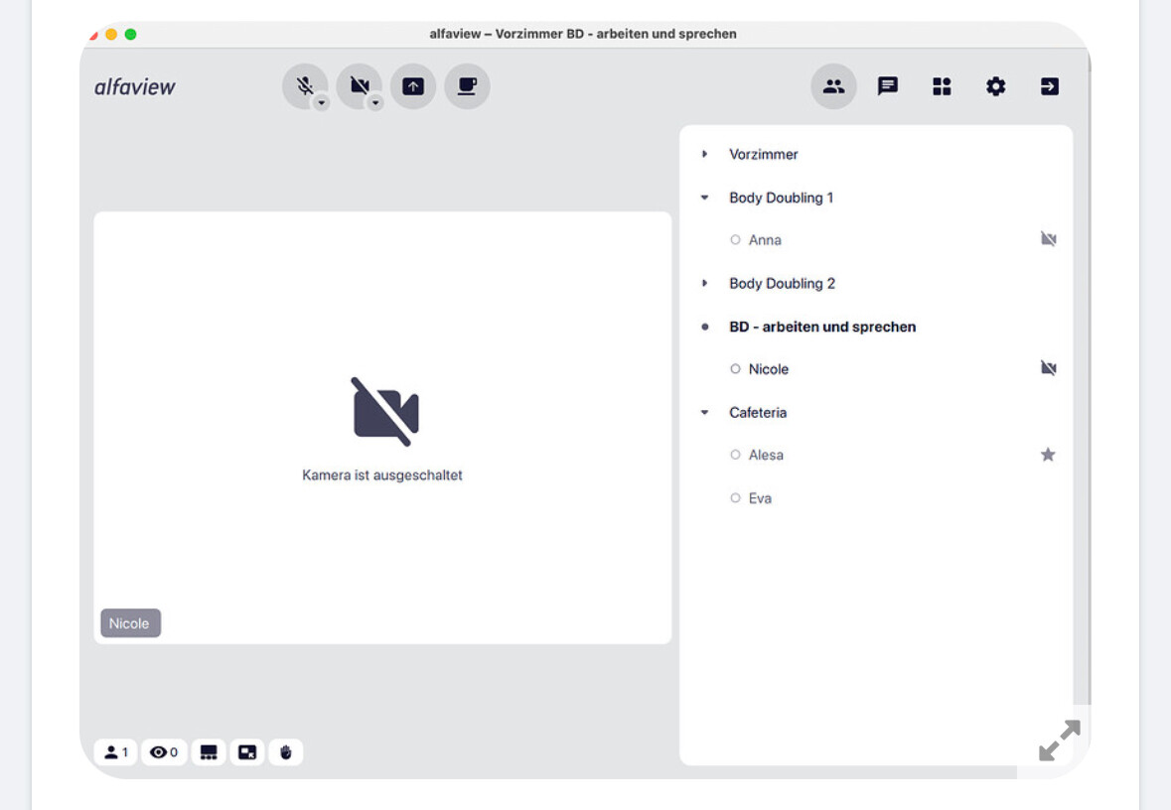The width and height of the screenshot is (1171, 810).
Task: Click the expand image arrows icon
Action: pos(1059,741)
